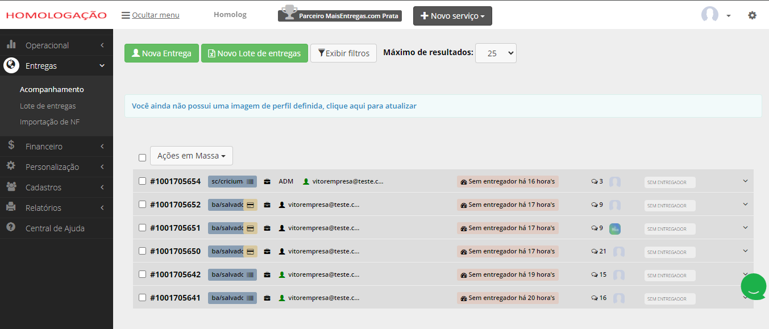This screenshot has width=769, height=329.
Task: Click the Financeiro dollar icon in sidebar
Action: (x=11, y=145)
